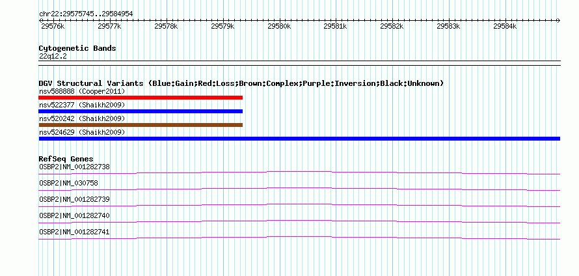Click the magenta NM_001282738 transcript line
This screenshot has height=276, width=579.
(299, 171)
